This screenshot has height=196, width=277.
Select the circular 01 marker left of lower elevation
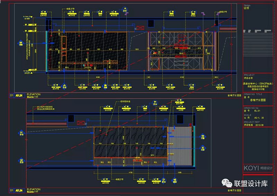[x=21, y=133]
